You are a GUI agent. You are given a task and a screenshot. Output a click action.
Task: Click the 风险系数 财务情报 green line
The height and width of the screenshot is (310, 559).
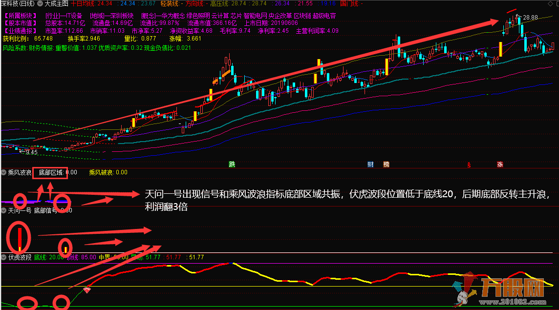[x=97, y=48]
